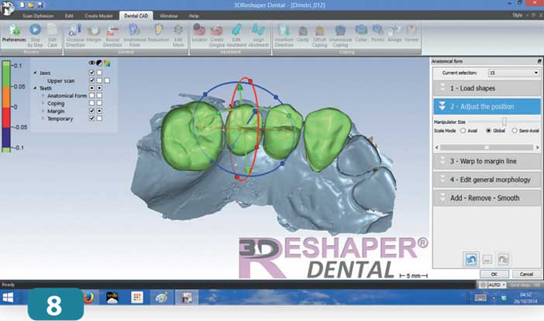Select the Margin tool in ribbon

tap(93, 33)
